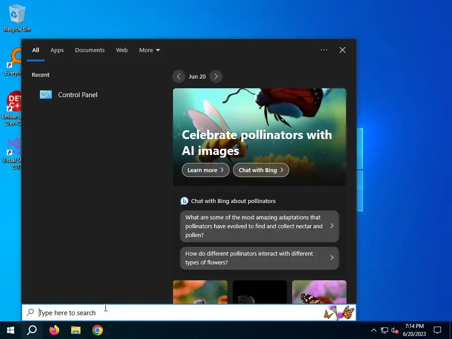Click the Chat with Bing button
This screenshot has width=452, height=339.
[261, 170]
